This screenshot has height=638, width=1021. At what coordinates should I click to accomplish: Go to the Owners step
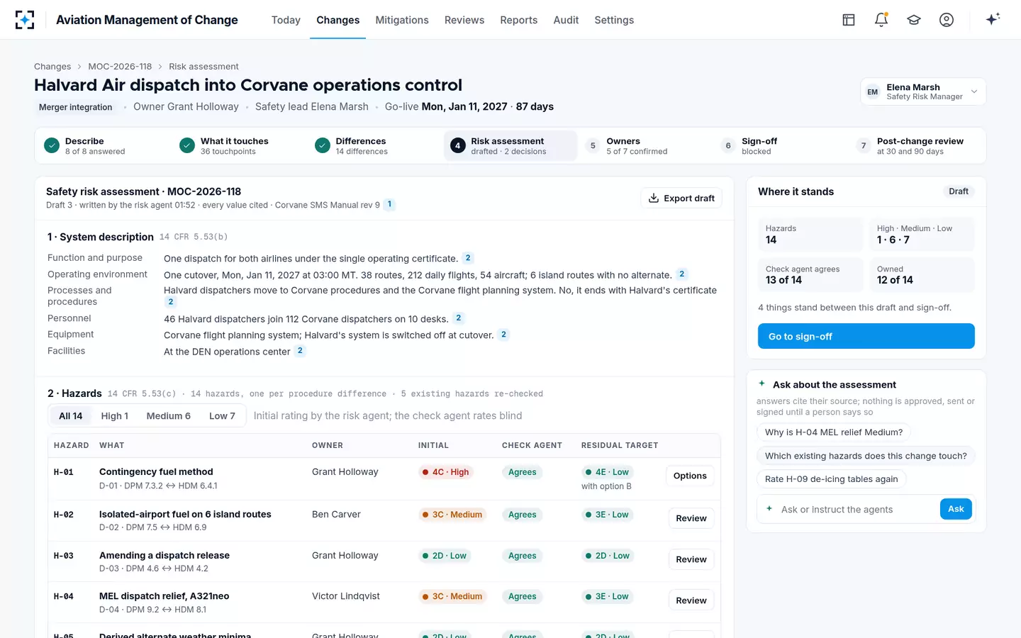(x=645, y=146)
